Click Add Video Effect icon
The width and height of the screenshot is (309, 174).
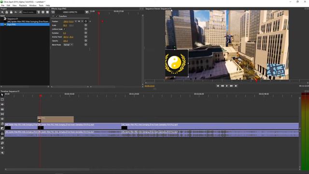coord(53,12)
